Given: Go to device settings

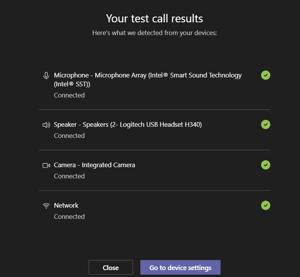Looking at the screenshot, I should (x=180, y=267).
